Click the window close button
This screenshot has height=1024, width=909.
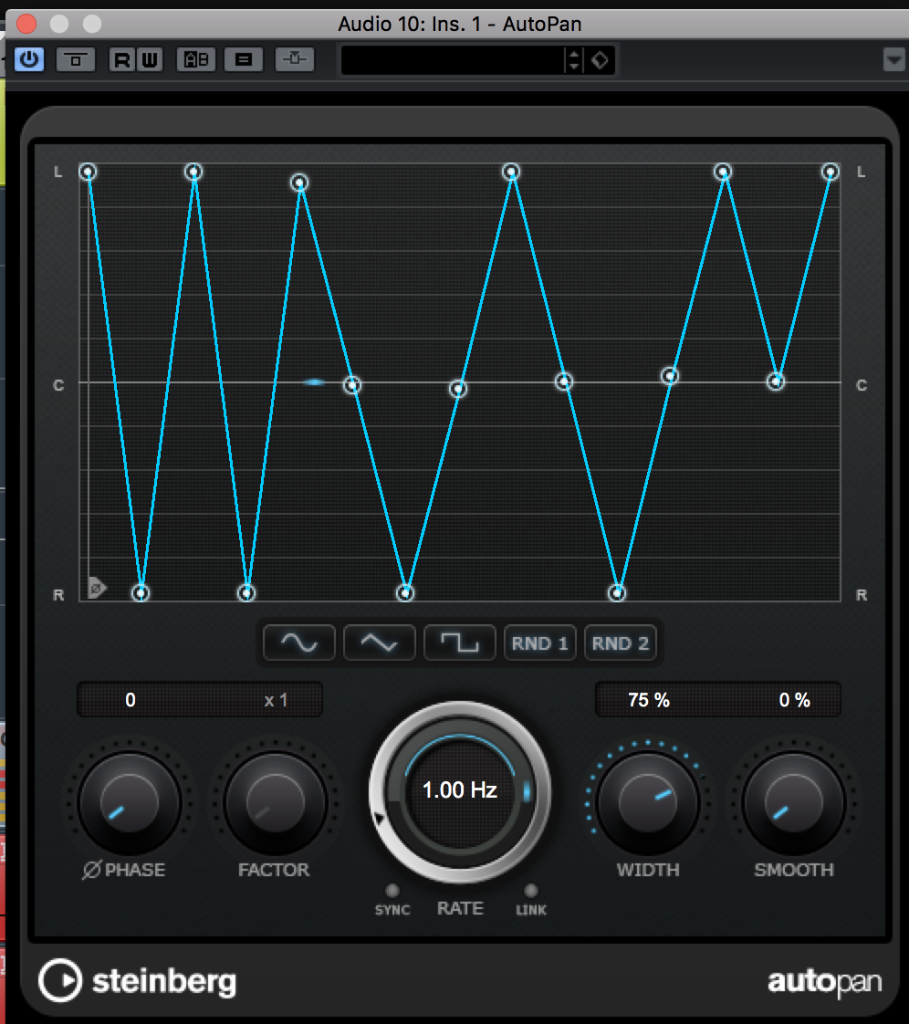click(26, 24)
